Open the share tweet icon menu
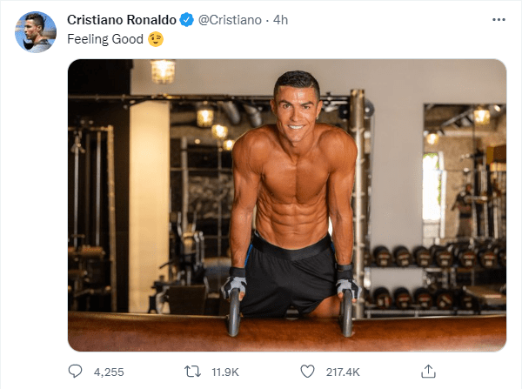 pyautogui.click(x=427, y=372)
